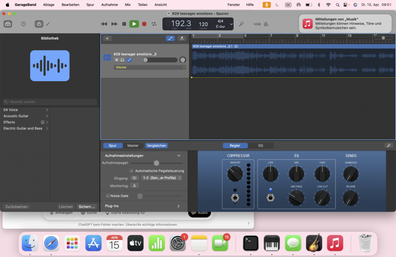Click the horizontal zoom slider in ruler
The width and height of the screenshot is (396, 257).
(383, 38)
